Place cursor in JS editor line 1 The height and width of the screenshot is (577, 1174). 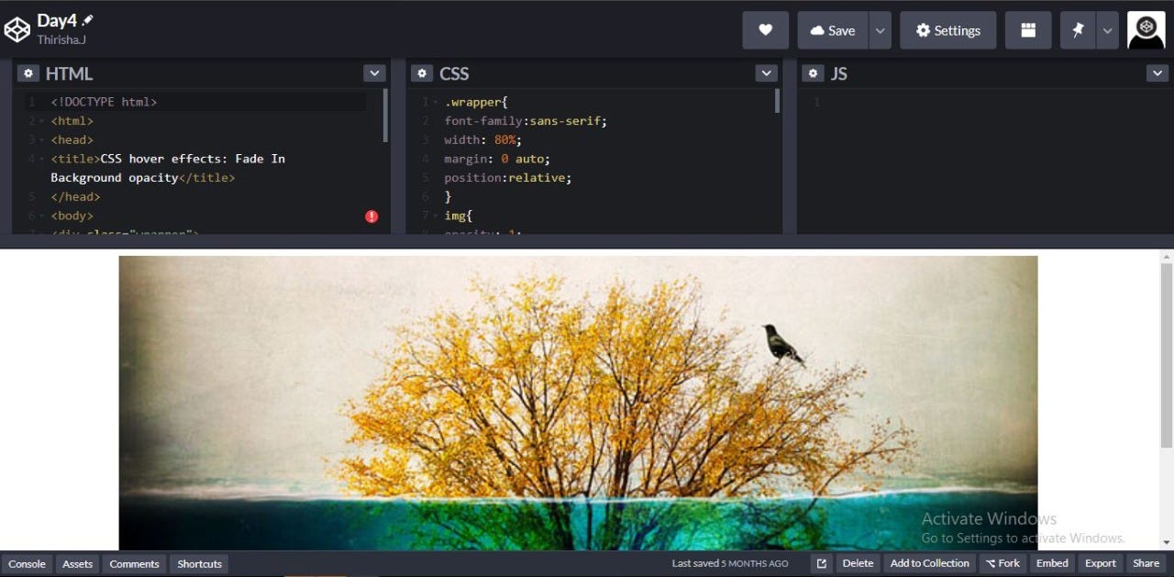pyautogui.click(x=986, y=102)
